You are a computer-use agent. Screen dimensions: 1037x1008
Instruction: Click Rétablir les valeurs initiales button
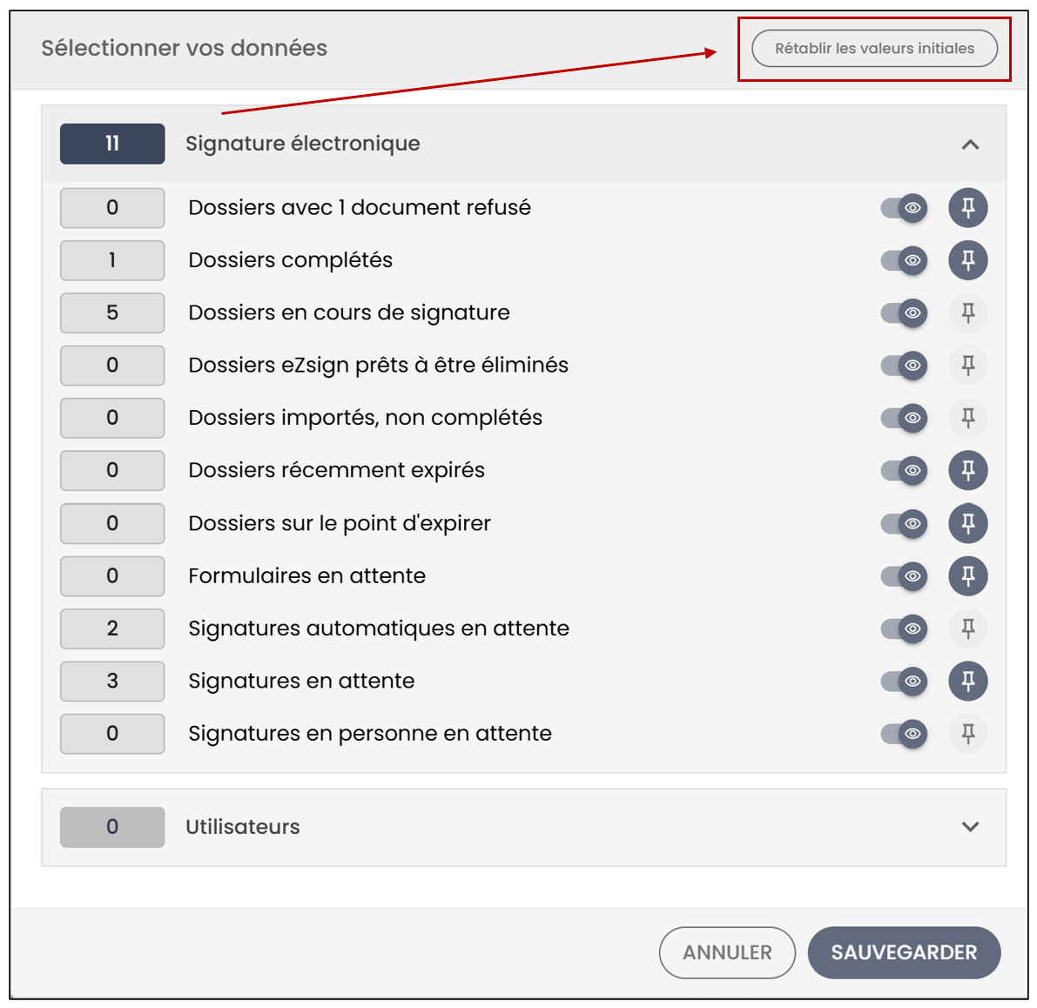click(x=874, y=48)
